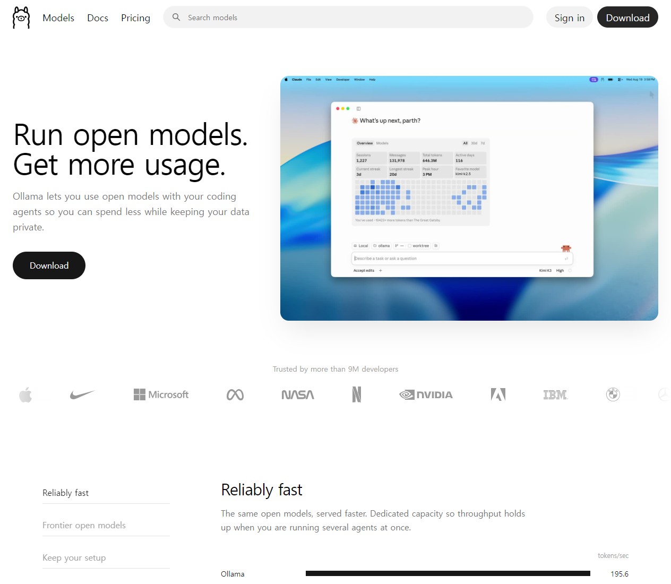
Task: Click the Download button under the headline
Action: (49, 265)
